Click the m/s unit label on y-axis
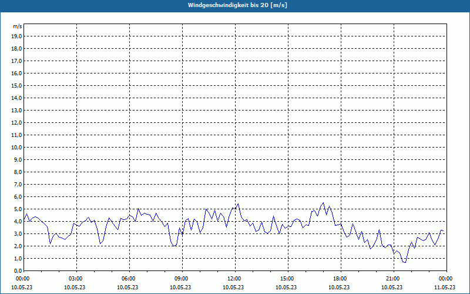The width and height of the screenshot is (470, 294). 17,26
